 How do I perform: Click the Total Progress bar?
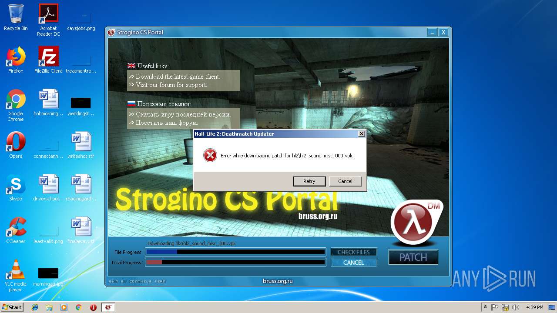[x=235, y=263]
